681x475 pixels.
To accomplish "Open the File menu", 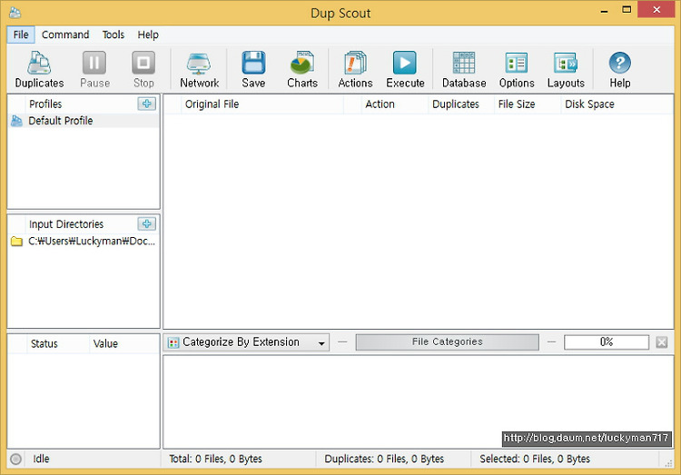I will pyautogui.click(x=21, y=35).
